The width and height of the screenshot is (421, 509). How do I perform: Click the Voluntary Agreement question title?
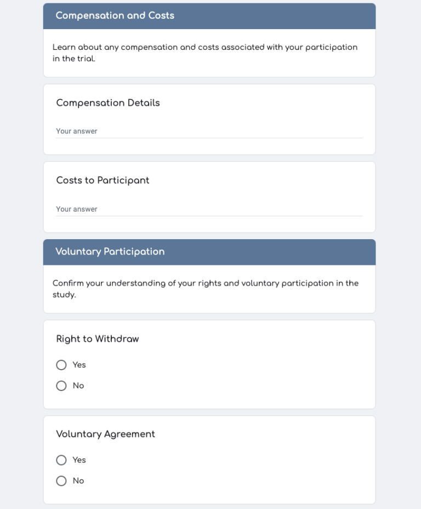[x=105, y=434]
